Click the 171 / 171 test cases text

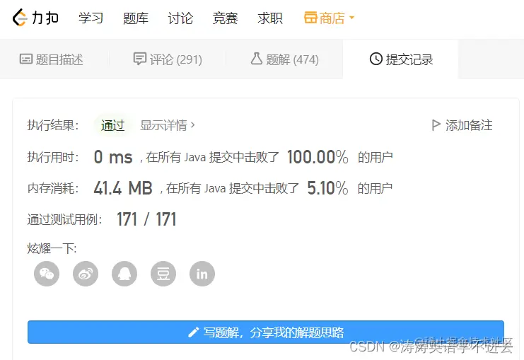tap(146, 219)
